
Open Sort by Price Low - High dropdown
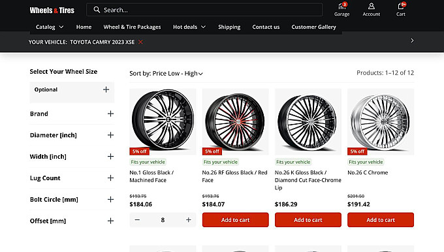tap(166, 74)
